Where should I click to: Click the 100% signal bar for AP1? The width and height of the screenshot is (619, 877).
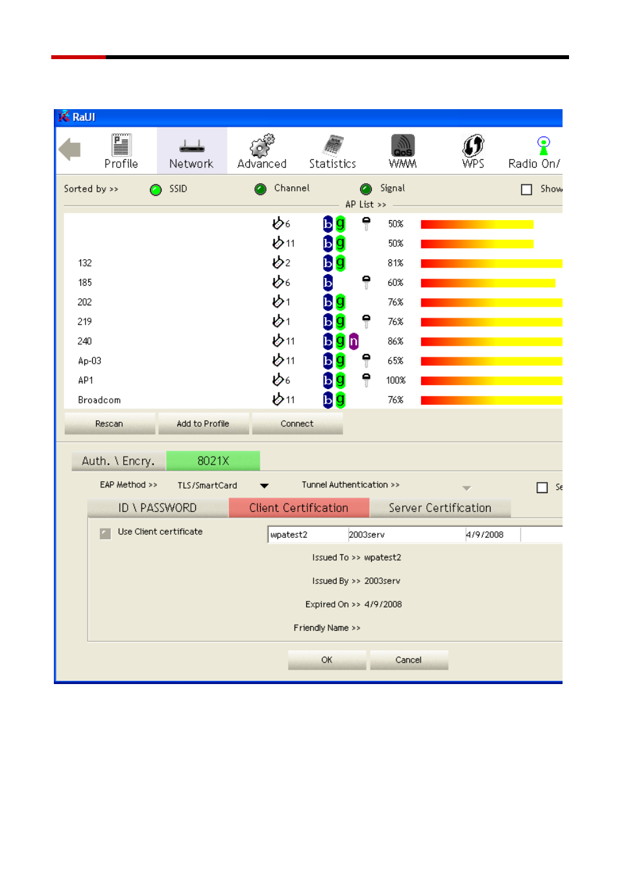click(x=492, y=381)
